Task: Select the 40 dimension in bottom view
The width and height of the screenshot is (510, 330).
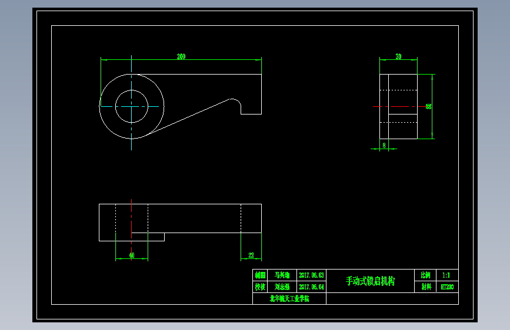Action: click(x=132, y=255)
